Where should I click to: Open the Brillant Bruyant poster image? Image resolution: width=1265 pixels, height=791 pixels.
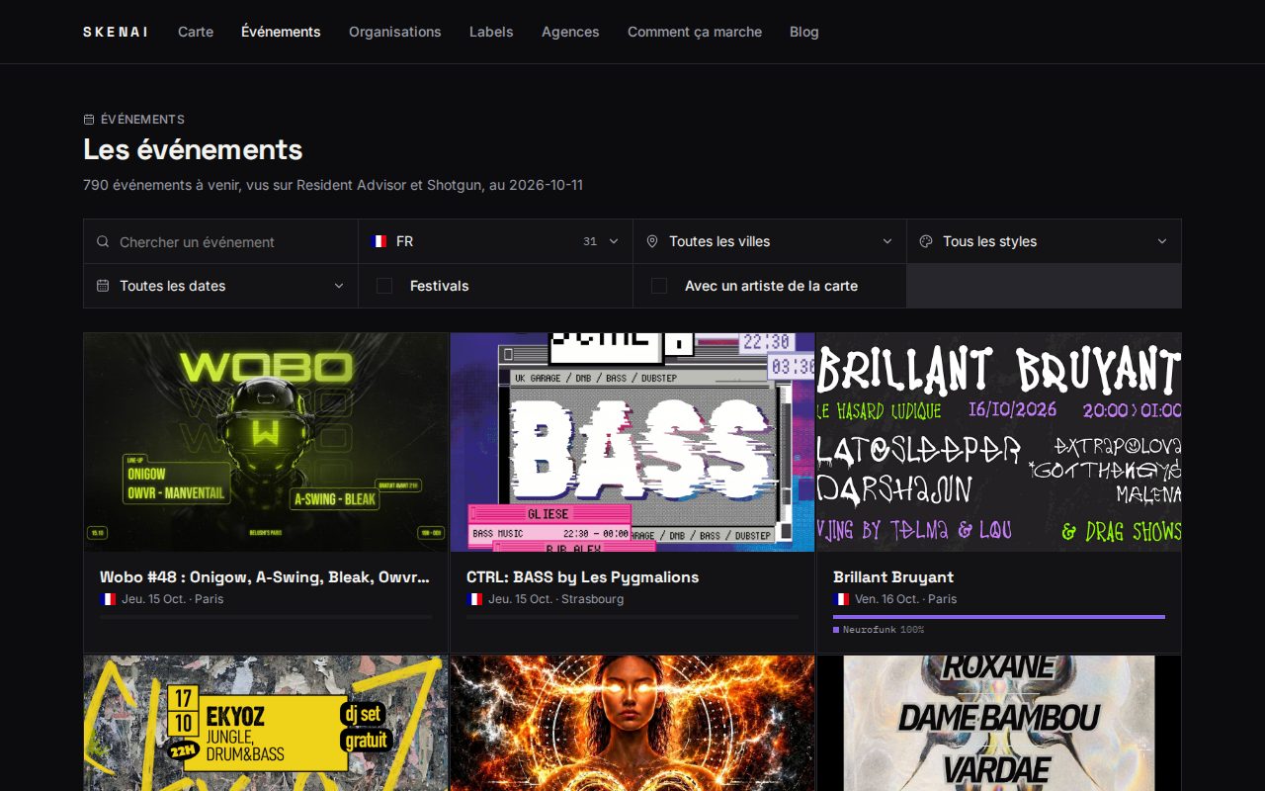pyautogui.click(x=999, y=442)
